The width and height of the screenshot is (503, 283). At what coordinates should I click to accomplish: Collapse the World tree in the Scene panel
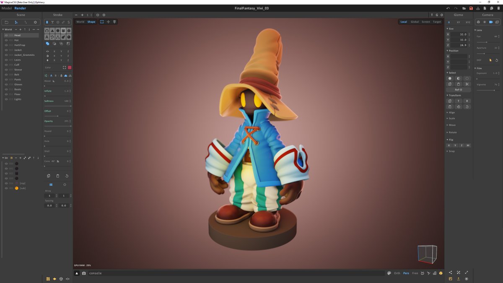tap(3, 29)
